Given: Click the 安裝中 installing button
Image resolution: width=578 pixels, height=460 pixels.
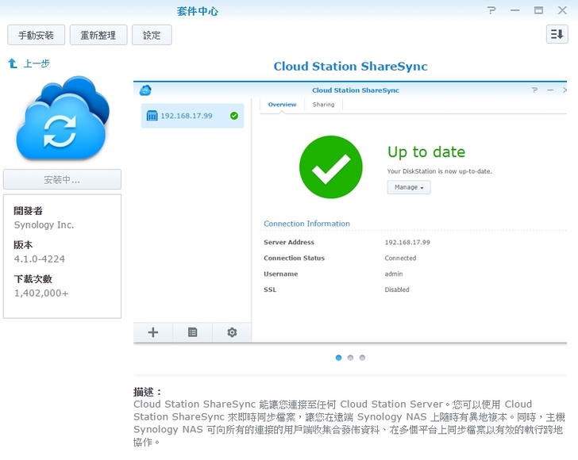Looking at the screenshot, I should (x=62, y=179).
